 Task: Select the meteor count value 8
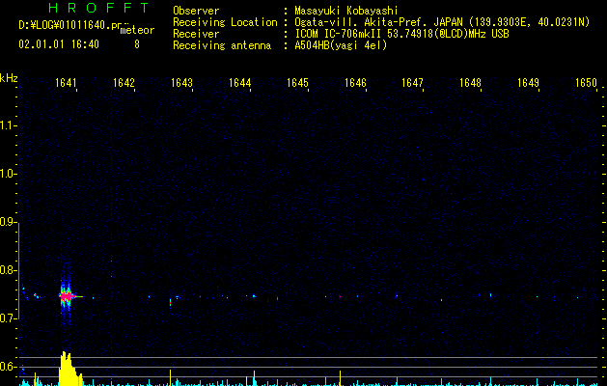coord(137,44)
